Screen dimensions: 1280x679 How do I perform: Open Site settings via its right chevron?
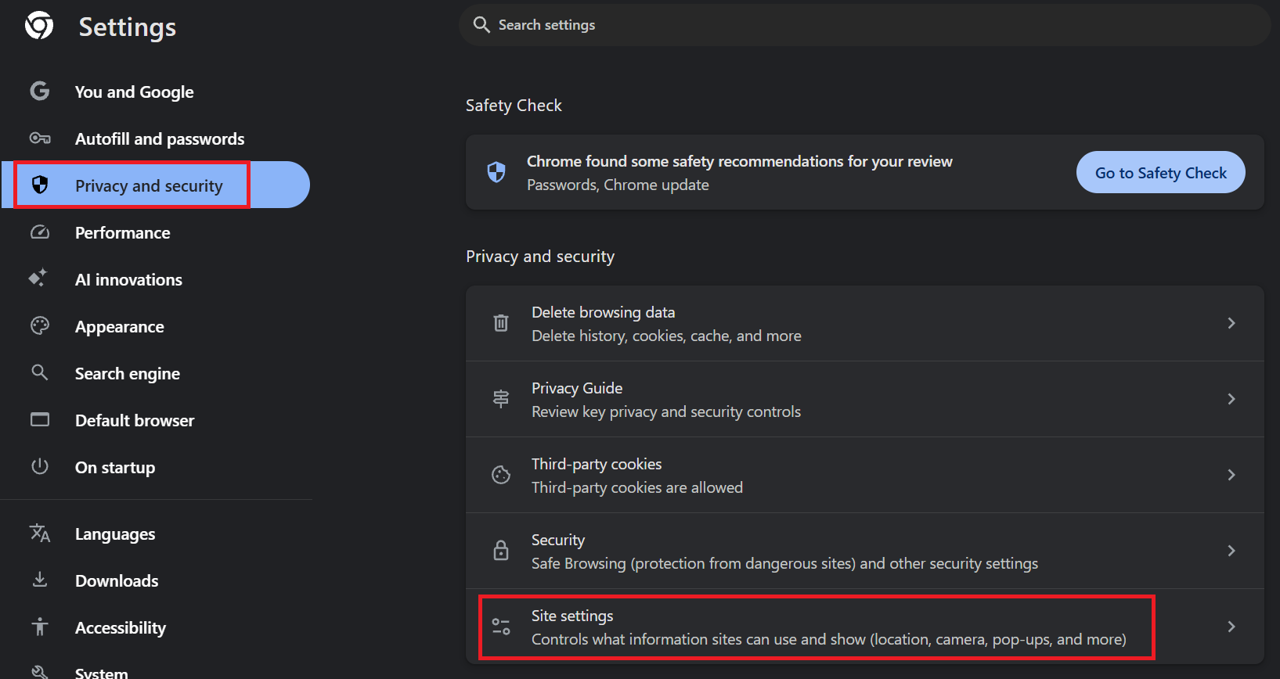click(x=1231, y=627)
